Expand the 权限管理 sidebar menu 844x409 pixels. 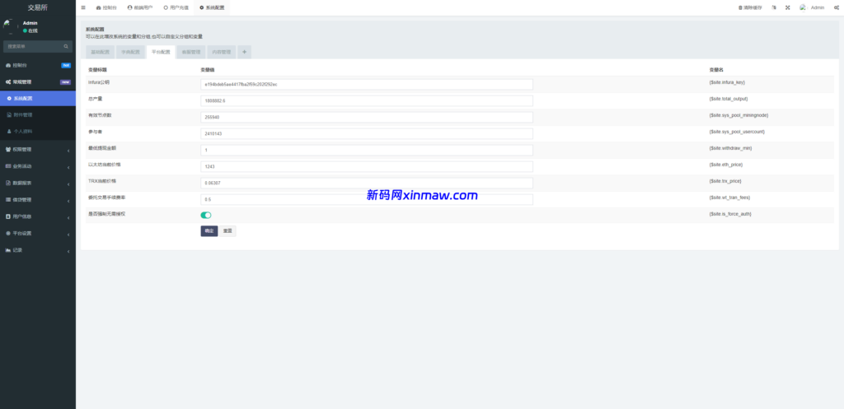37,149
